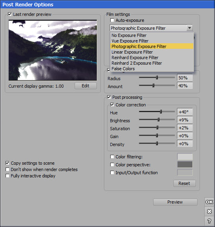The height and width of the screenshot is (227, 215).
Task: Enable Fully interactive display
Action: click(x=8, y=175)
